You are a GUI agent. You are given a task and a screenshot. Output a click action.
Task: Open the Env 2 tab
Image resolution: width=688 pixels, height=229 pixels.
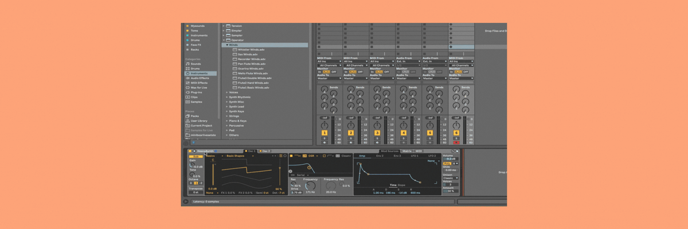(x=380, y=156)
